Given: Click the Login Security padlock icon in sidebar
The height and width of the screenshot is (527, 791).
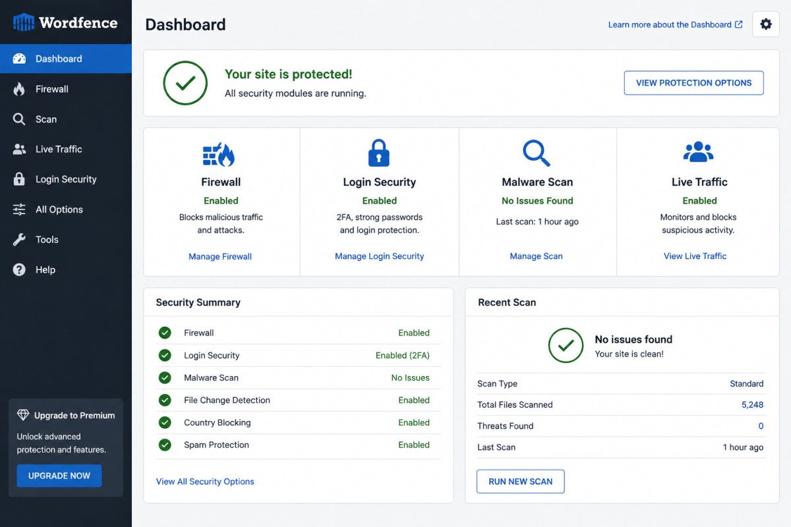Looking at the screenshot, I should pos(19,179).
